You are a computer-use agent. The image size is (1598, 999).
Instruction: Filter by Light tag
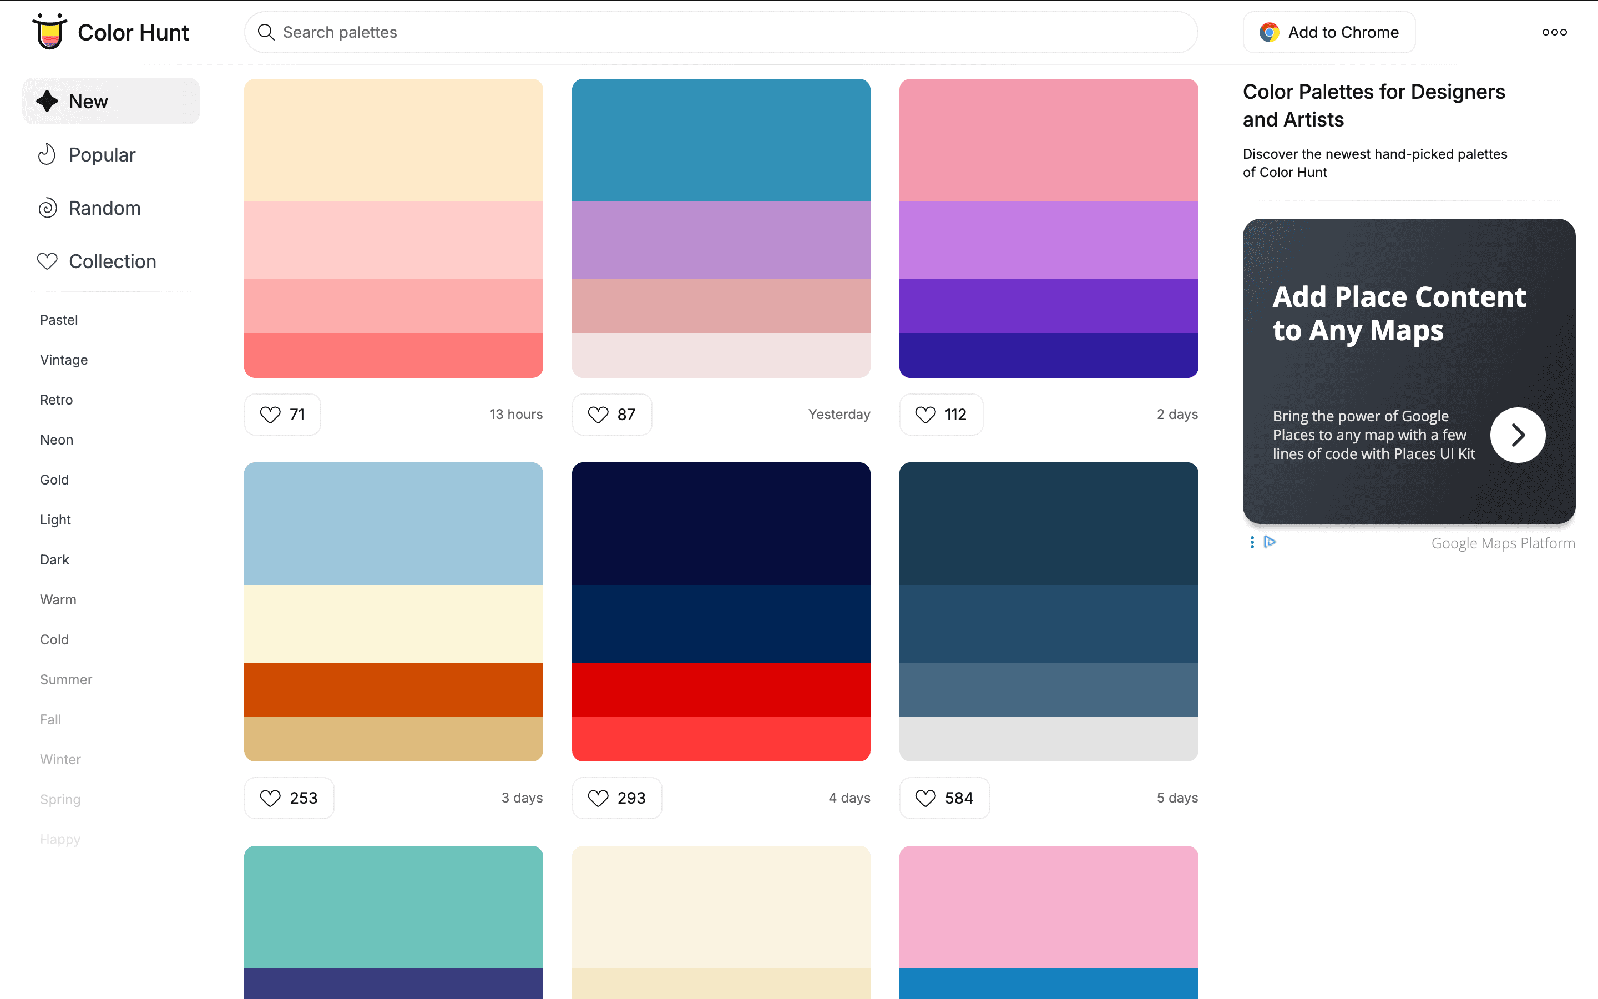[x=55, y=519]
